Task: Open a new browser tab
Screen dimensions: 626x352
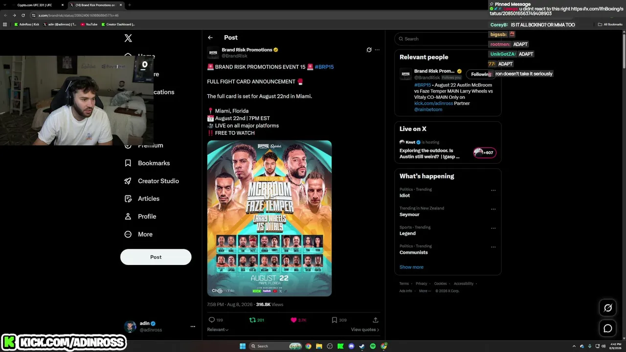Action: [129, 5]
